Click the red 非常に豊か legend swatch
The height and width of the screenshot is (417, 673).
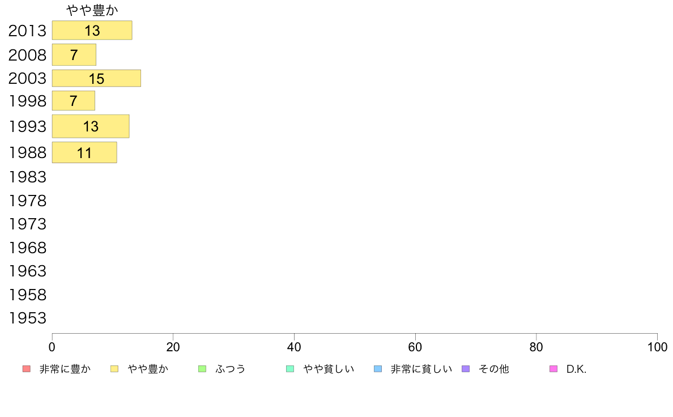27,369
